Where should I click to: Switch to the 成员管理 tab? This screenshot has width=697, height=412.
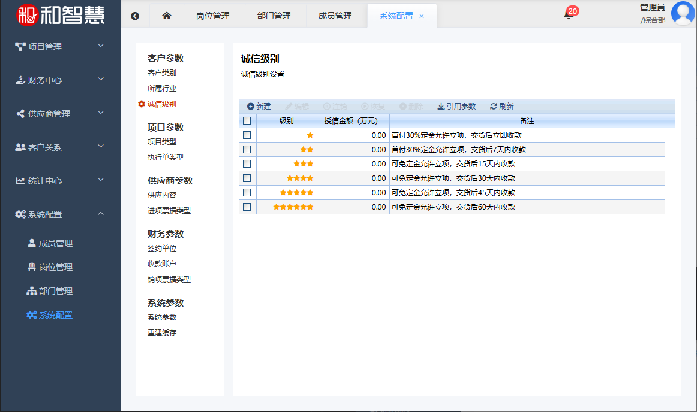coord(335,16)
